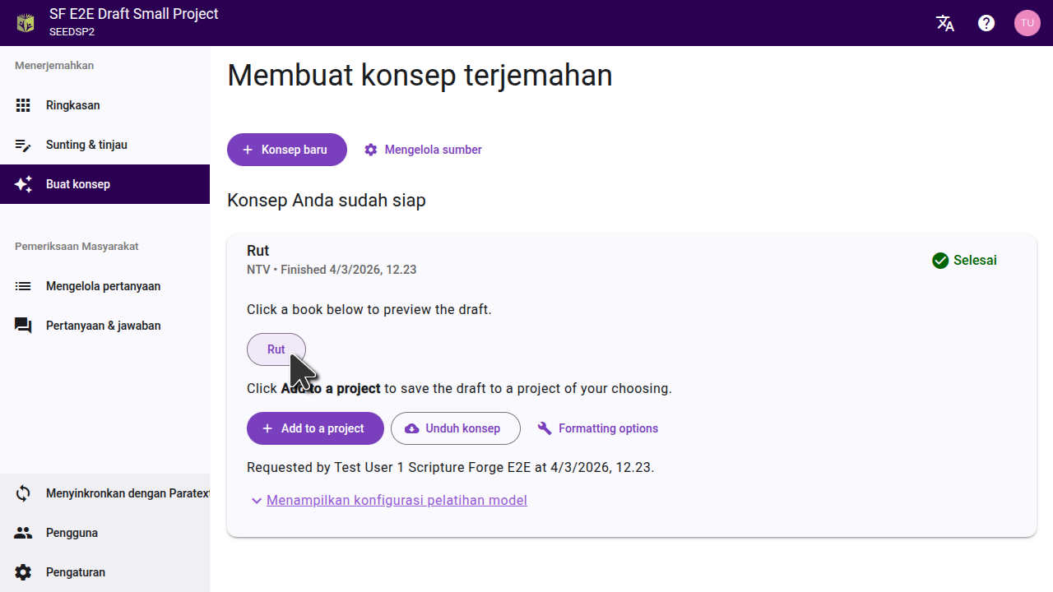Click the Ringkasan grid icon

click(x=23, y=105)
